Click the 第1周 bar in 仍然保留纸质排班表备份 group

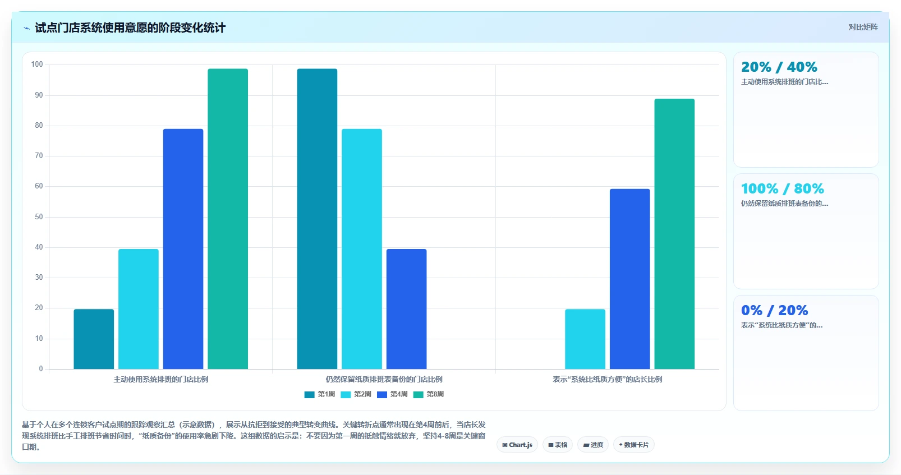[x=317, y=219]
